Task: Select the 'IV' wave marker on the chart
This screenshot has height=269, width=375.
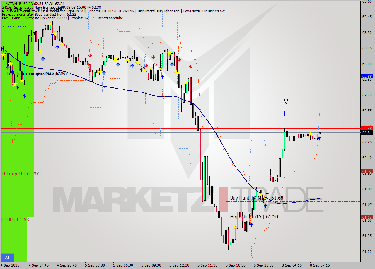Action: point(284,102)
